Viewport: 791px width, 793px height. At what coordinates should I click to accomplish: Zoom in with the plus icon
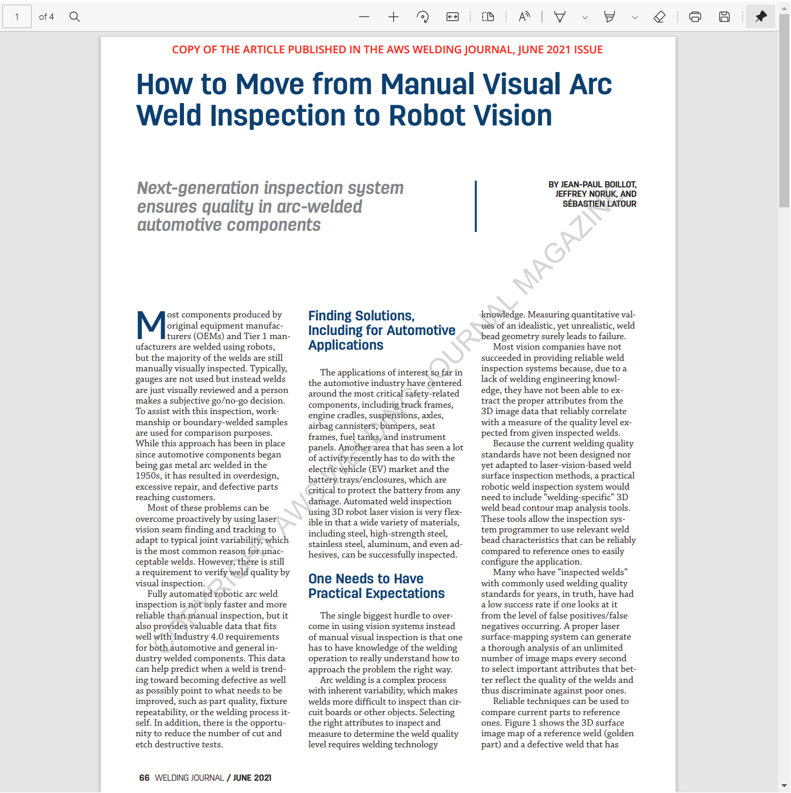point(393,17)
